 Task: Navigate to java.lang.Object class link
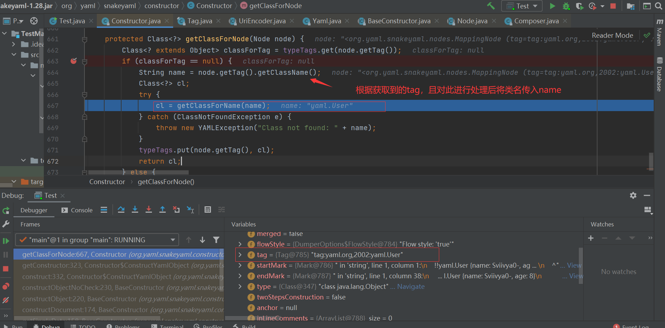coord(411,286)
